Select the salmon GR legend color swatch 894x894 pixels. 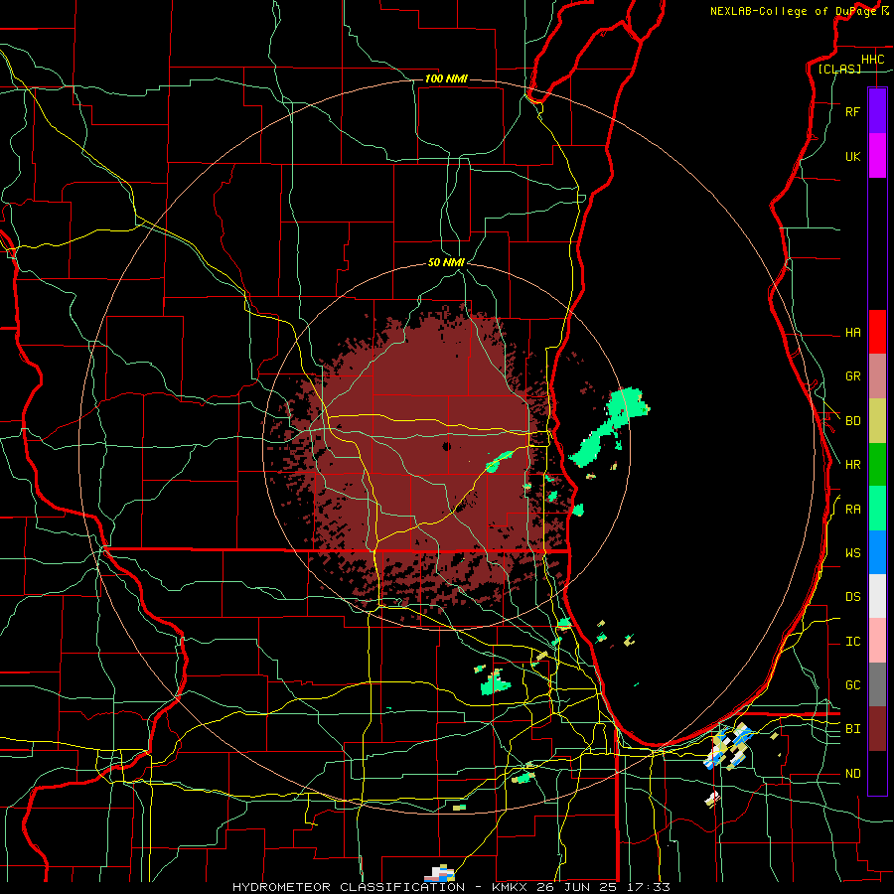(877, 376)
